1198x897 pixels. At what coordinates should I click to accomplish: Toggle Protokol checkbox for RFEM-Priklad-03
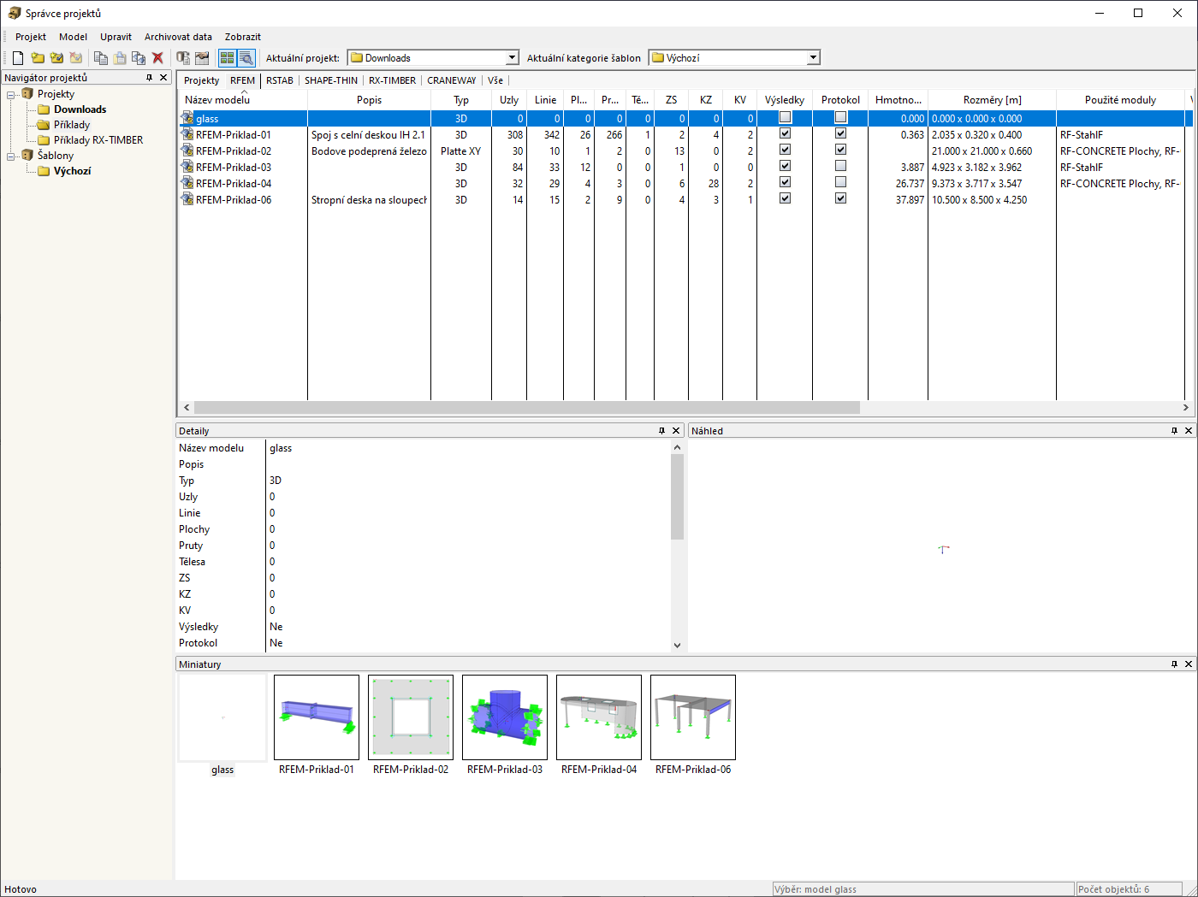coord(840,167)
